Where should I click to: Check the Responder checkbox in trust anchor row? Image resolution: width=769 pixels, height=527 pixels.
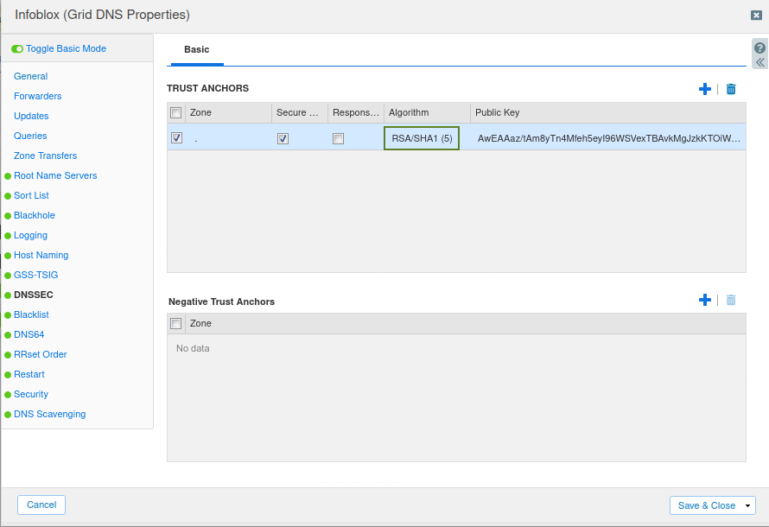tap(338, 138)
